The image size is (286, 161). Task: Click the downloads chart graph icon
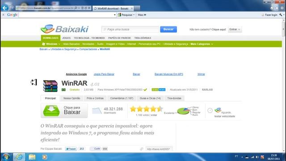click(97, 110)
